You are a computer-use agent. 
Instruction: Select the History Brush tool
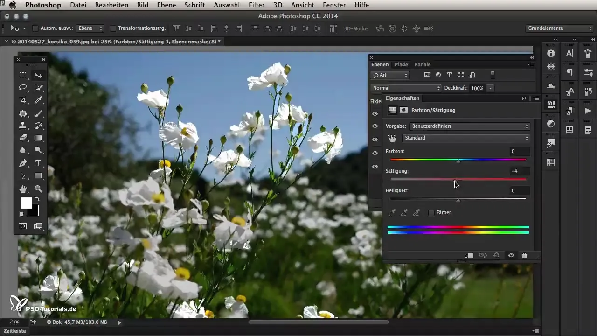point(38,126)
